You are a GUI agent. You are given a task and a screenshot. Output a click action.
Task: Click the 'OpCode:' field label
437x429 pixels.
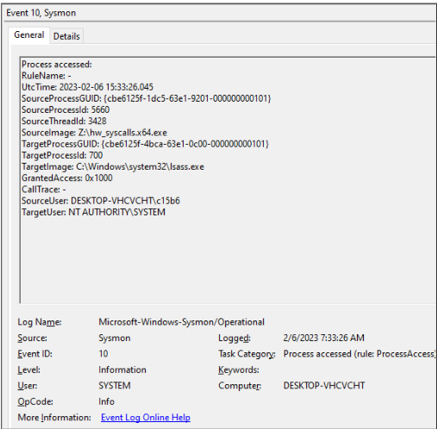[35, 401]
